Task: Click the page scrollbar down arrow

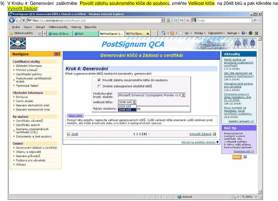Action: pos(259,192)
